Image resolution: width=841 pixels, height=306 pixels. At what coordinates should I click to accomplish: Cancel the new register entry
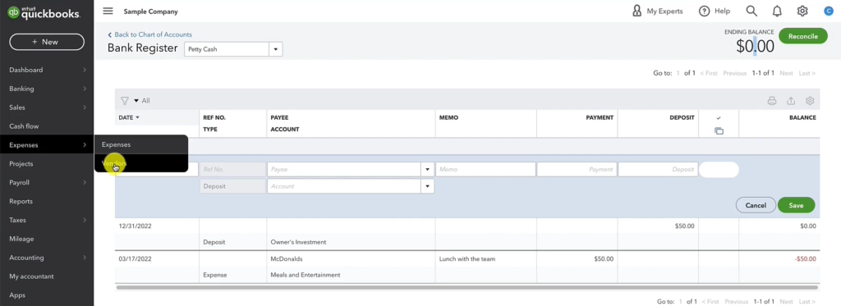[x=756, y=205]
